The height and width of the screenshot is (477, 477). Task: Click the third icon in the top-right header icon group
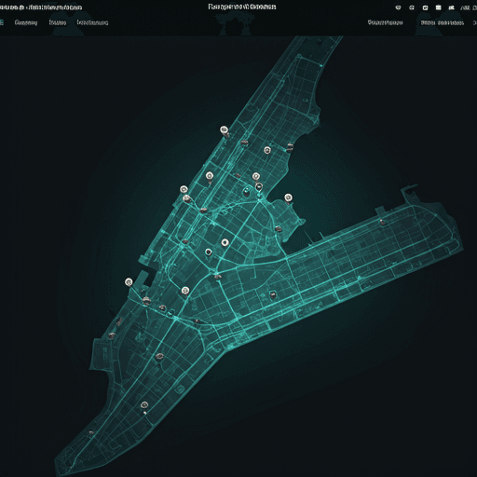point(425,7)
